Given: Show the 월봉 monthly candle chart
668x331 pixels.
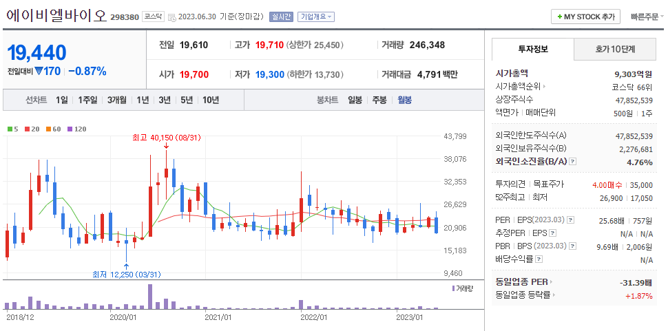Looking at the screenshot, I should tap(404, 100).
